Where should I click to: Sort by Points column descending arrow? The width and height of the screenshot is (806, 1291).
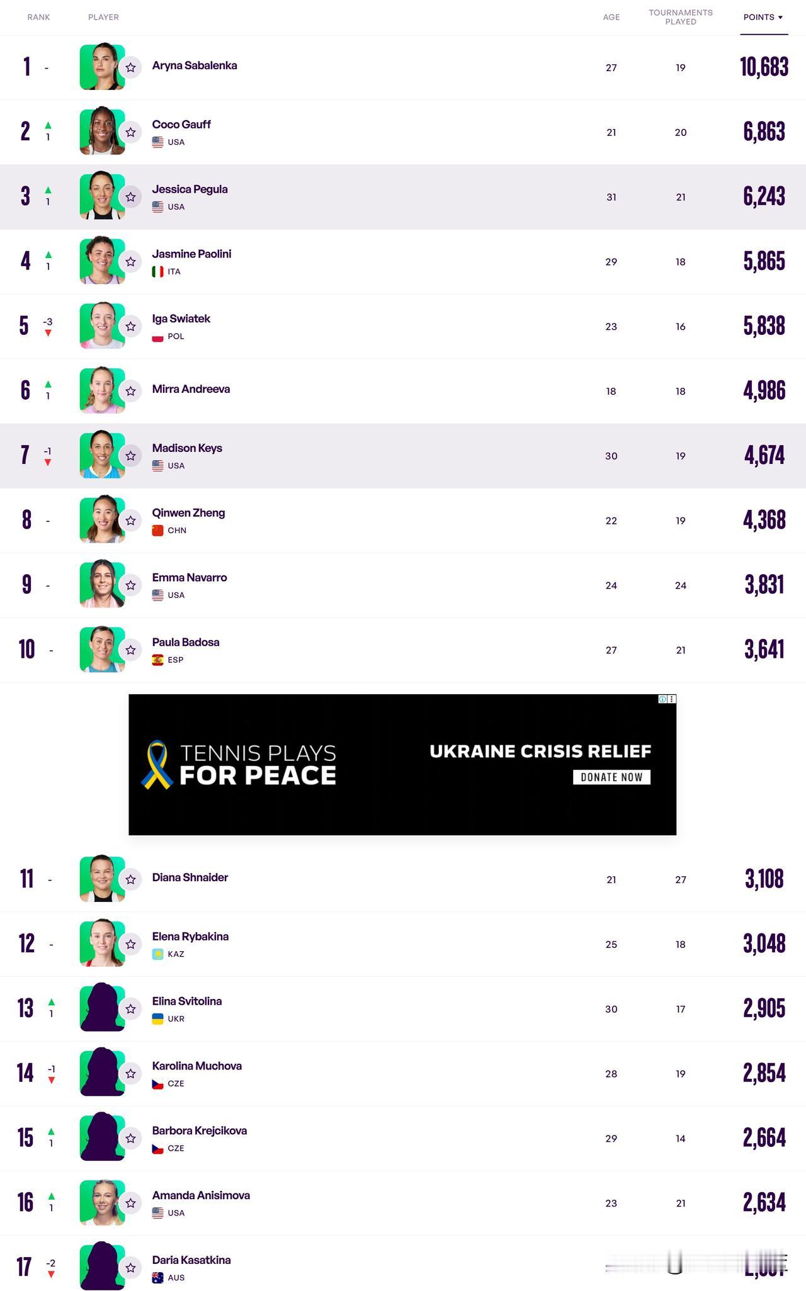pos(764,17)
